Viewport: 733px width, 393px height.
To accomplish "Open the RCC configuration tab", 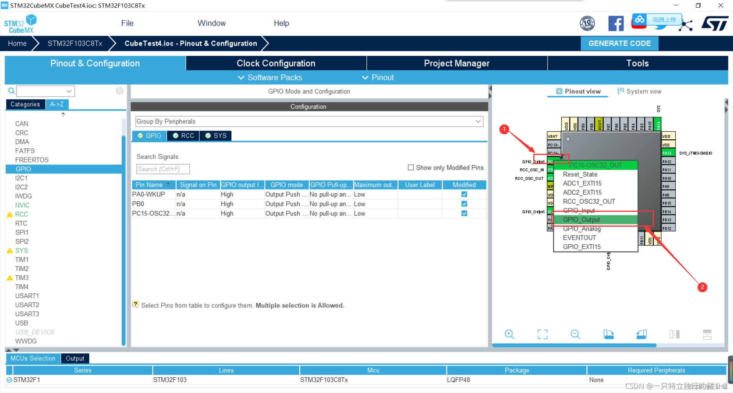I will click(x=183, y=135).
